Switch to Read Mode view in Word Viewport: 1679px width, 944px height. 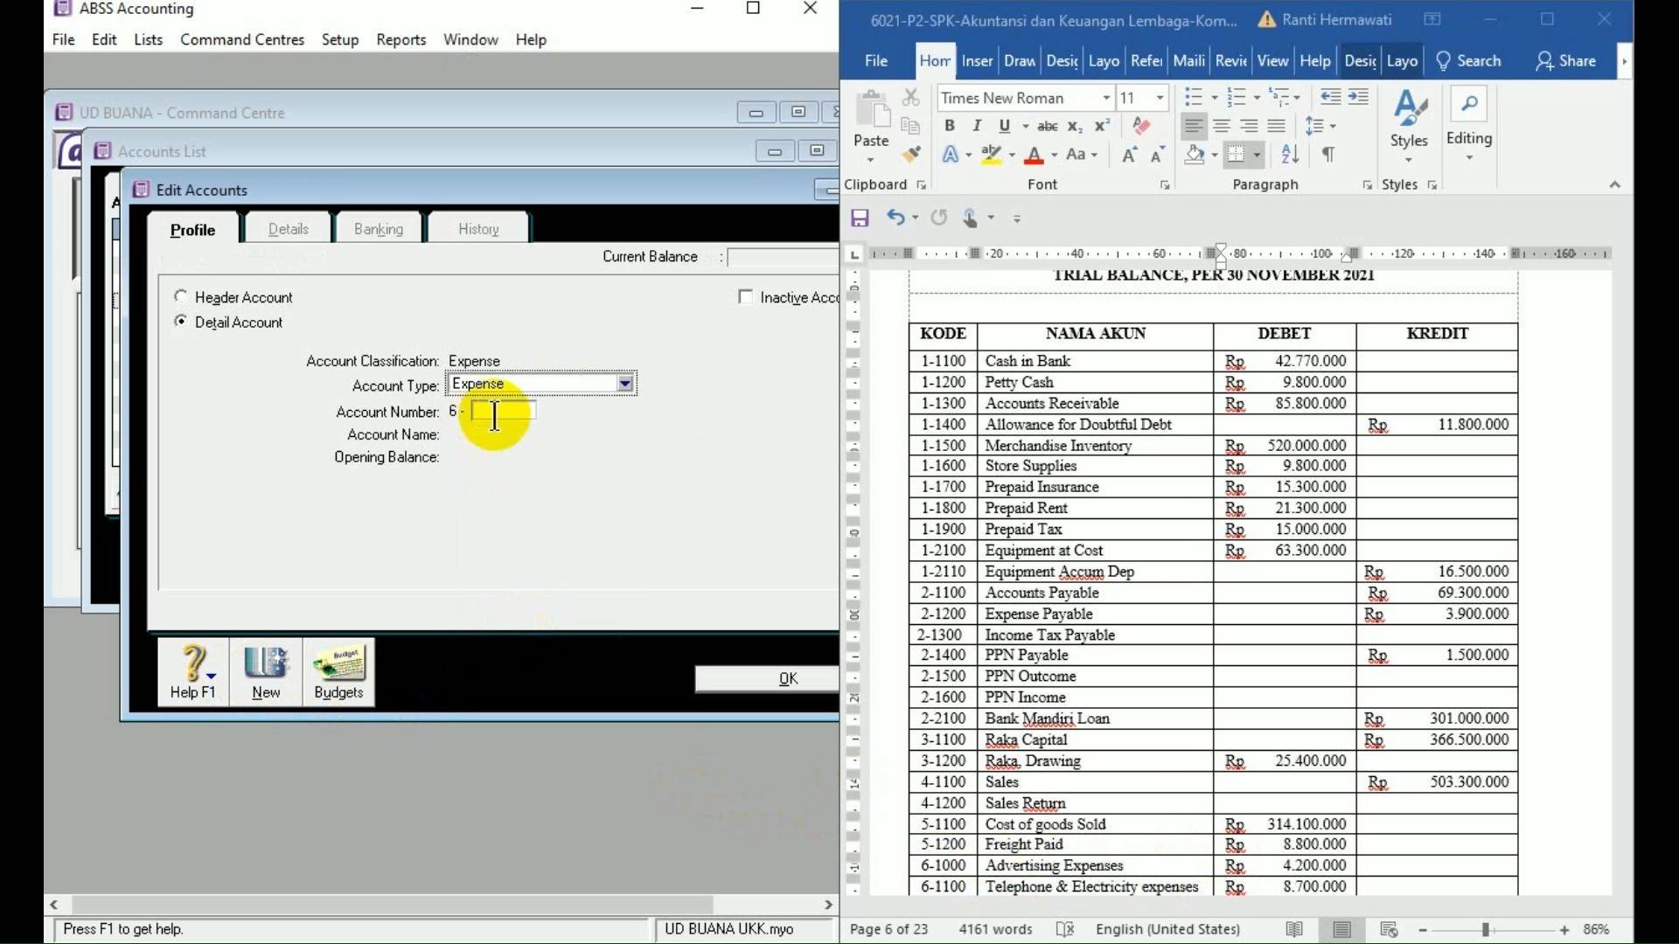(1294, 929)
